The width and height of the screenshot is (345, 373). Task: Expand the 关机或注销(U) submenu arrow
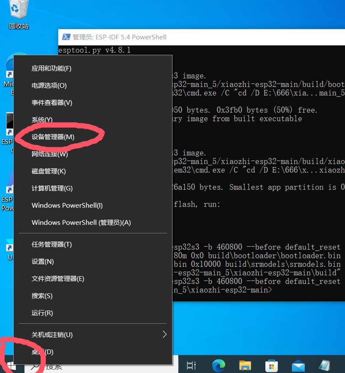tap(164, 334)
